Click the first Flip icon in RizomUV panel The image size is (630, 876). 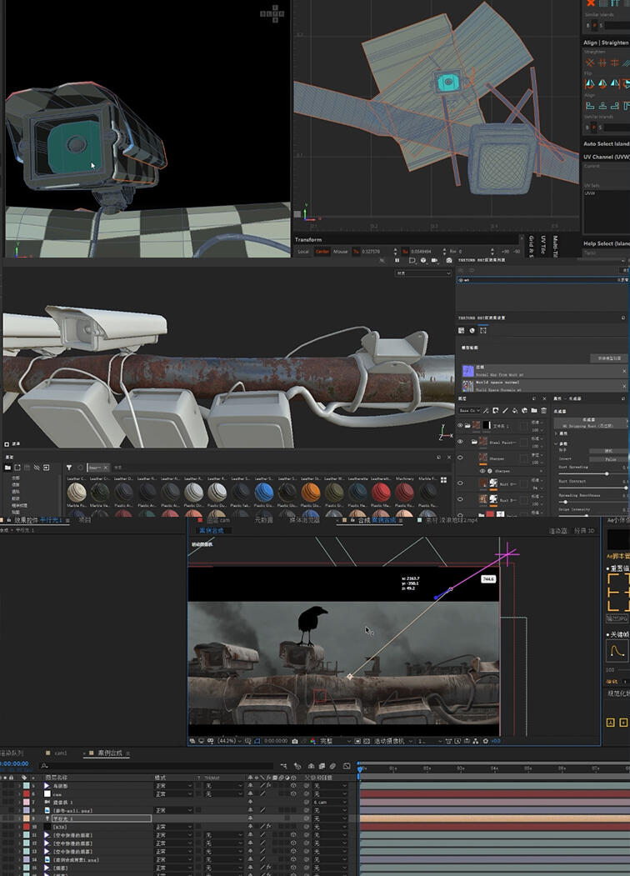(590, 84)
